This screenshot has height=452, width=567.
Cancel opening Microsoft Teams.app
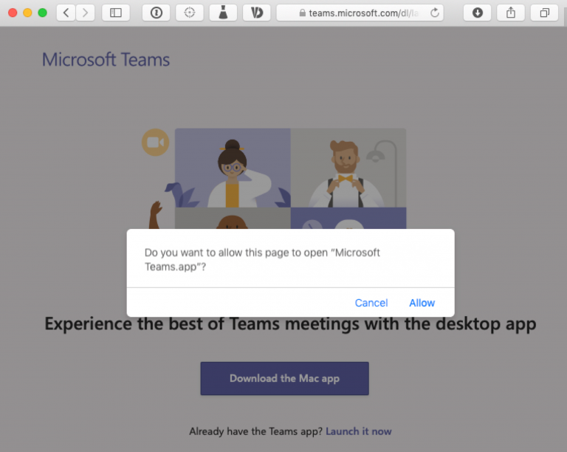371,303
